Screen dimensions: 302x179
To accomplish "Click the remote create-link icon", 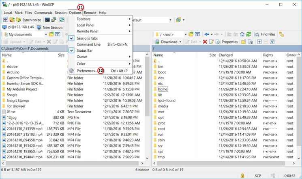I will (x=250, y=42).
